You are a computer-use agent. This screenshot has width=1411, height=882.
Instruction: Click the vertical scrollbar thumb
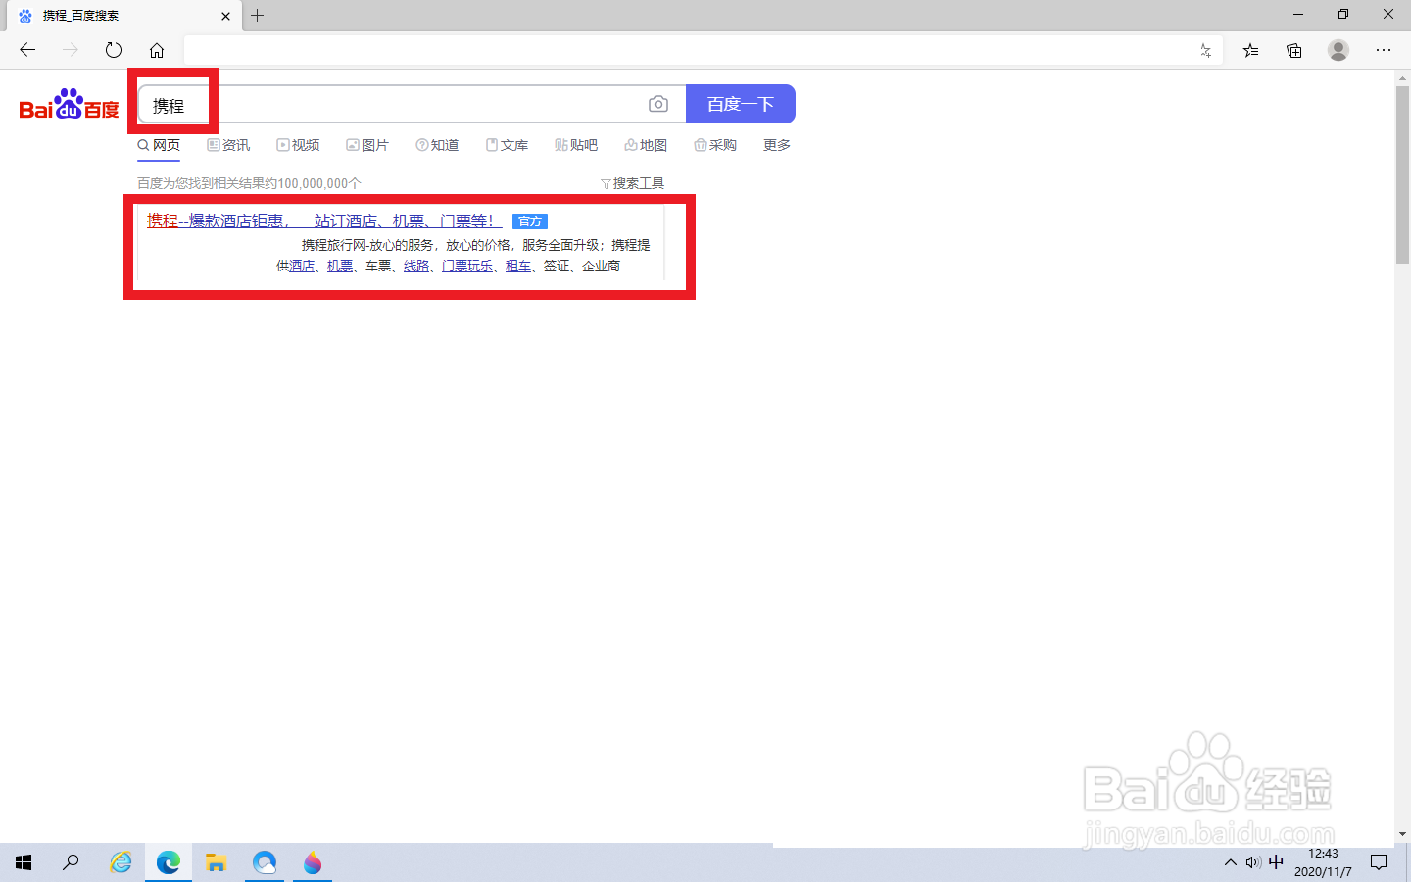[1402, 174]
